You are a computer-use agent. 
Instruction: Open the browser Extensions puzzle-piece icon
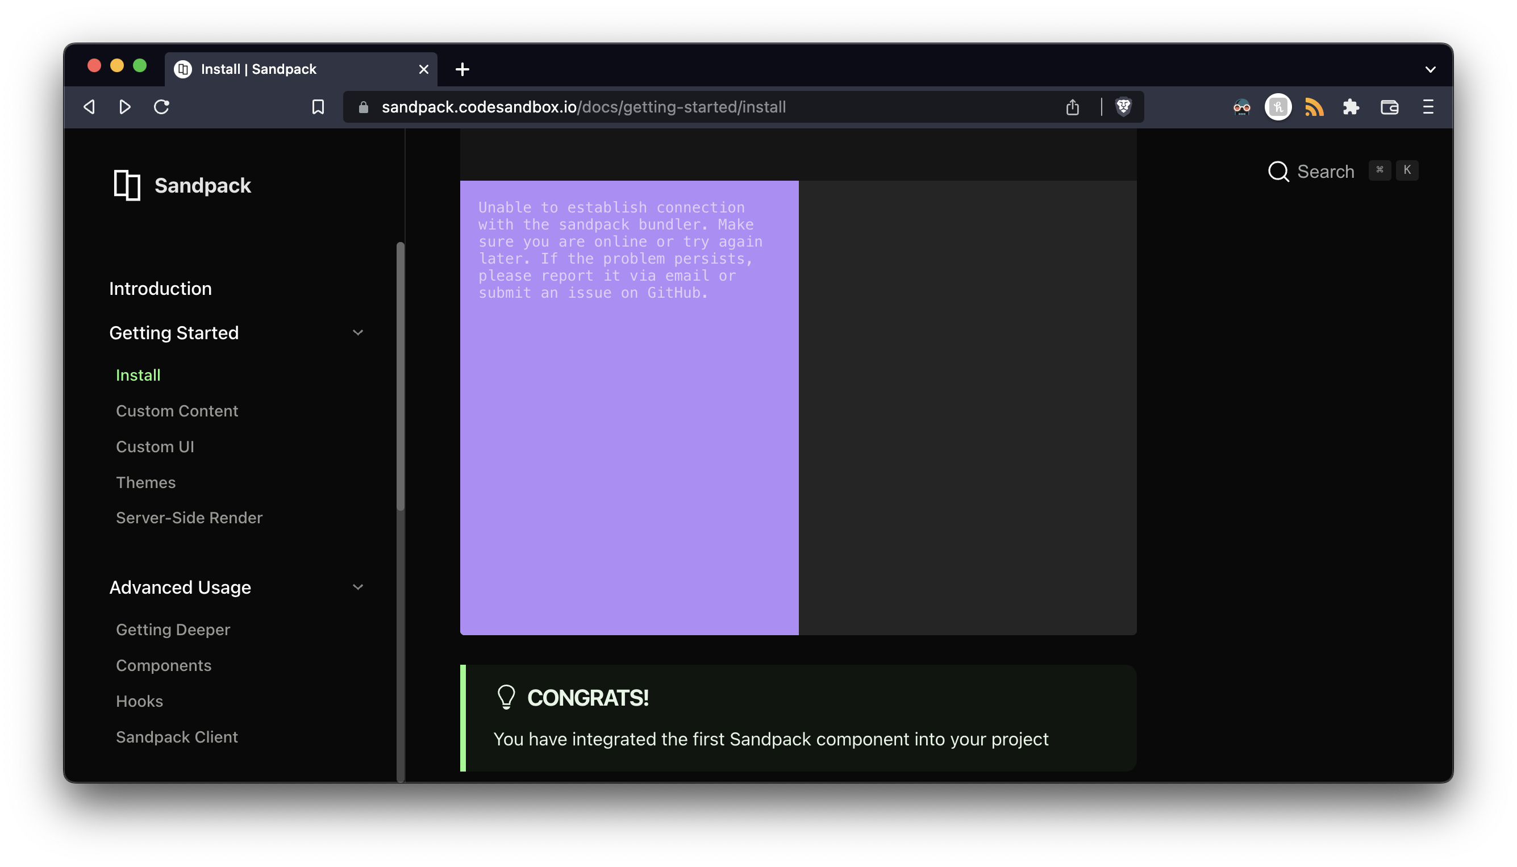click(1352, 107)
